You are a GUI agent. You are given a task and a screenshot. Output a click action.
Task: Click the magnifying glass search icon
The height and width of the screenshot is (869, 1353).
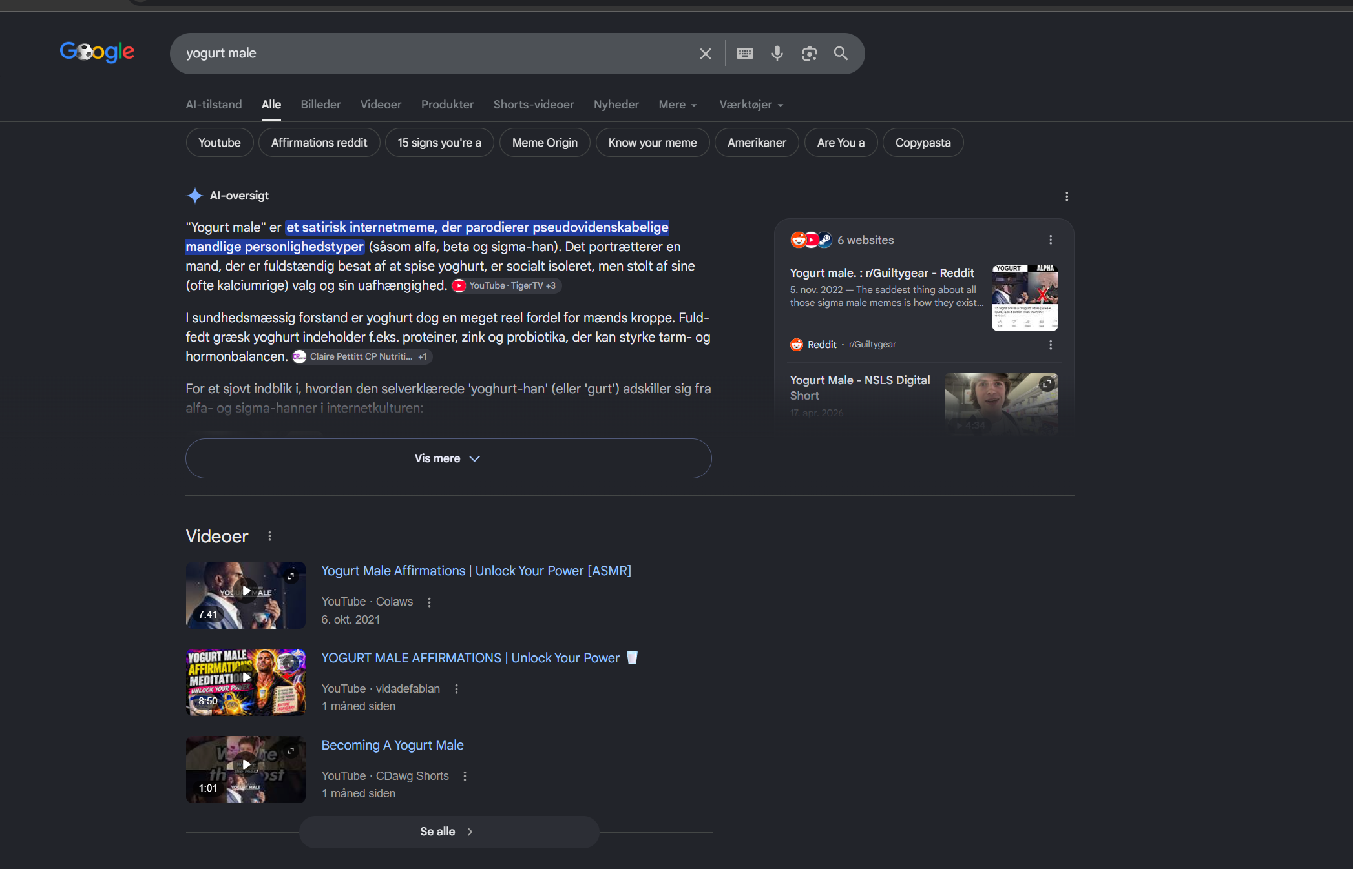841,54
